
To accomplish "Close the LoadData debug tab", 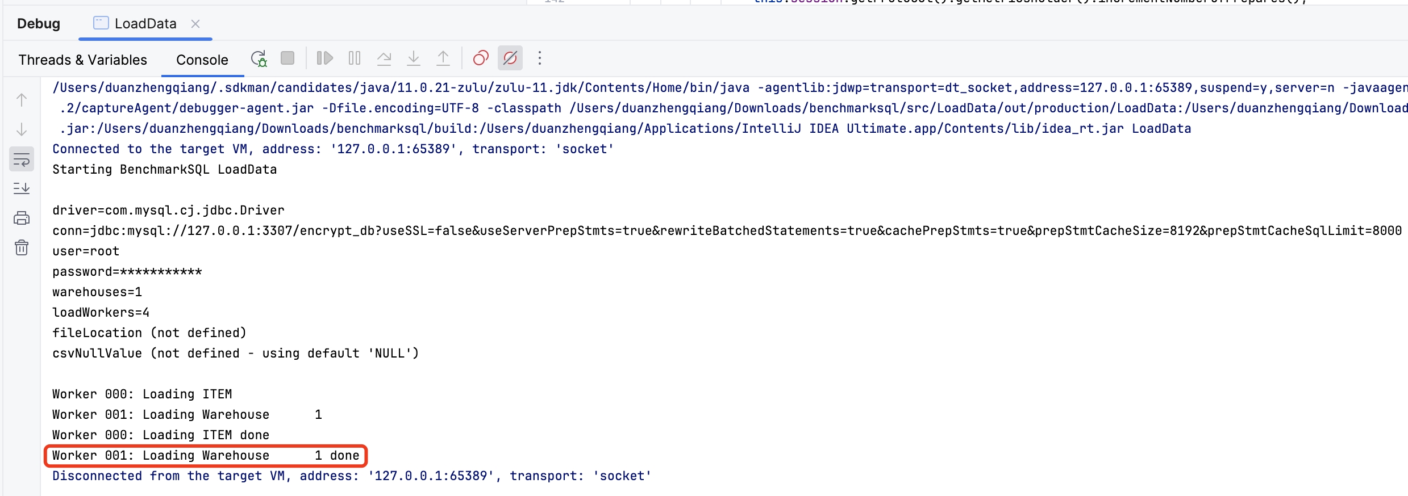I will click(195, 23).
